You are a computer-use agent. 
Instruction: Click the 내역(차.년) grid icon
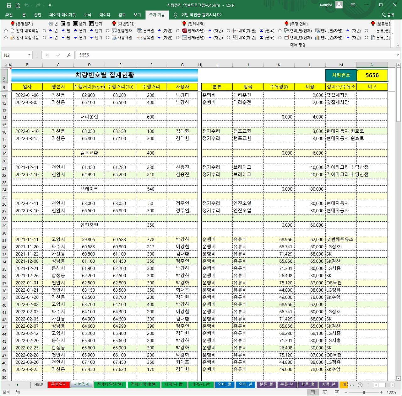(235, 38)
